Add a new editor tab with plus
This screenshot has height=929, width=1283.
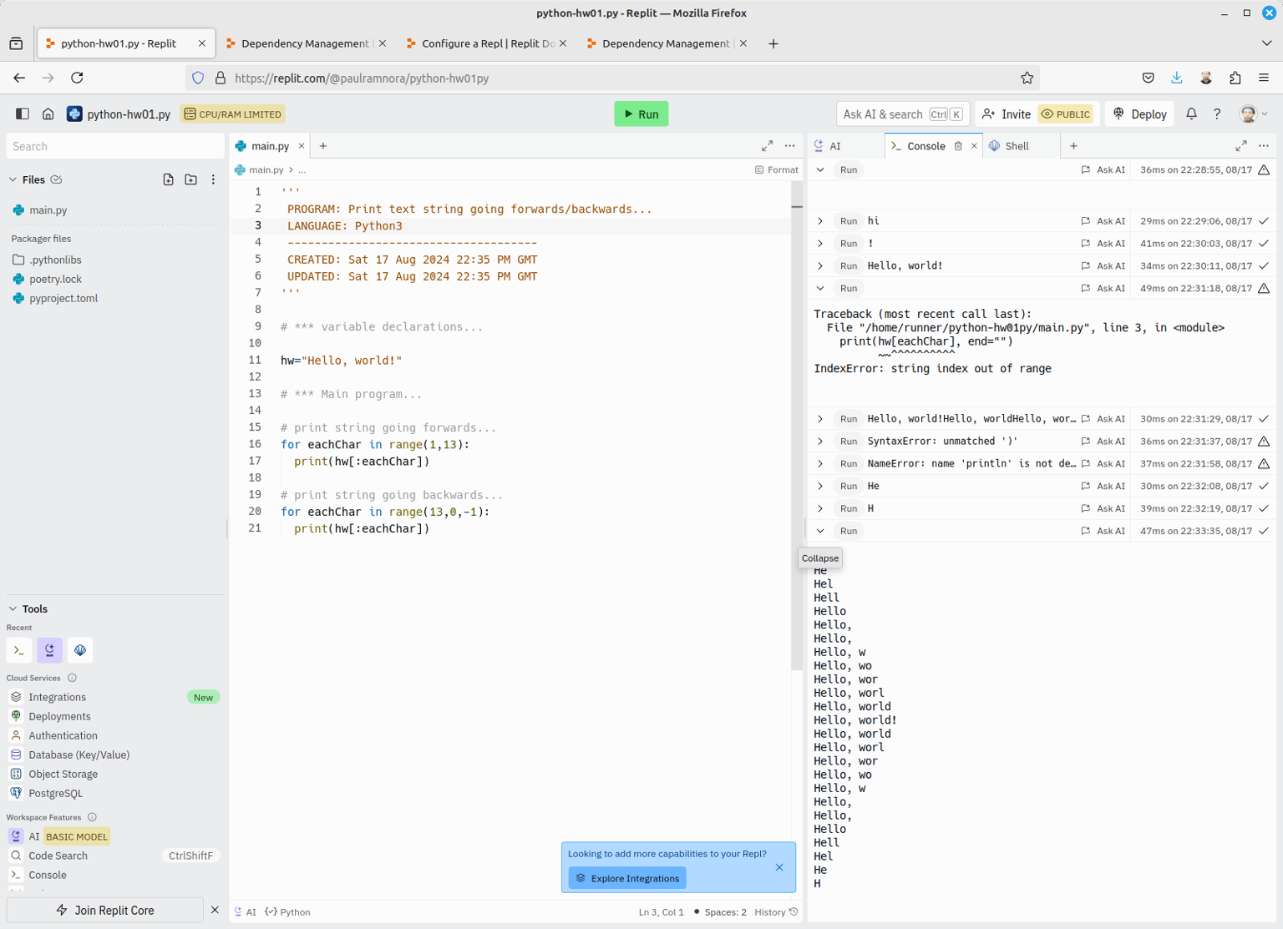pos(323,146)
